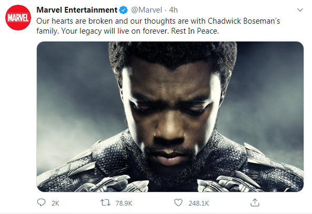Click the "Rest In Peace." sentence
This screenshot has height=214, width=312.
(195, 31)
